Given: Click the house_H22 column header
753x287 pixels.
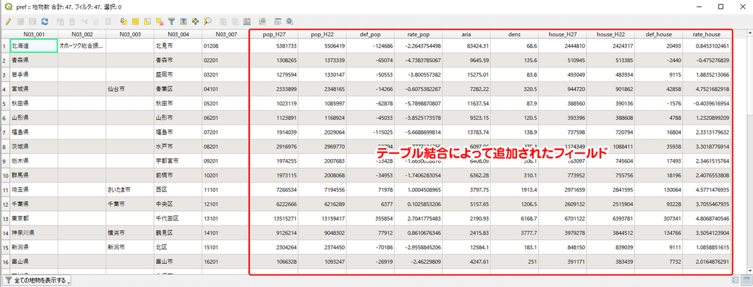Looking at the screenshot, I should pyautogui.click(x=611, y=34).
